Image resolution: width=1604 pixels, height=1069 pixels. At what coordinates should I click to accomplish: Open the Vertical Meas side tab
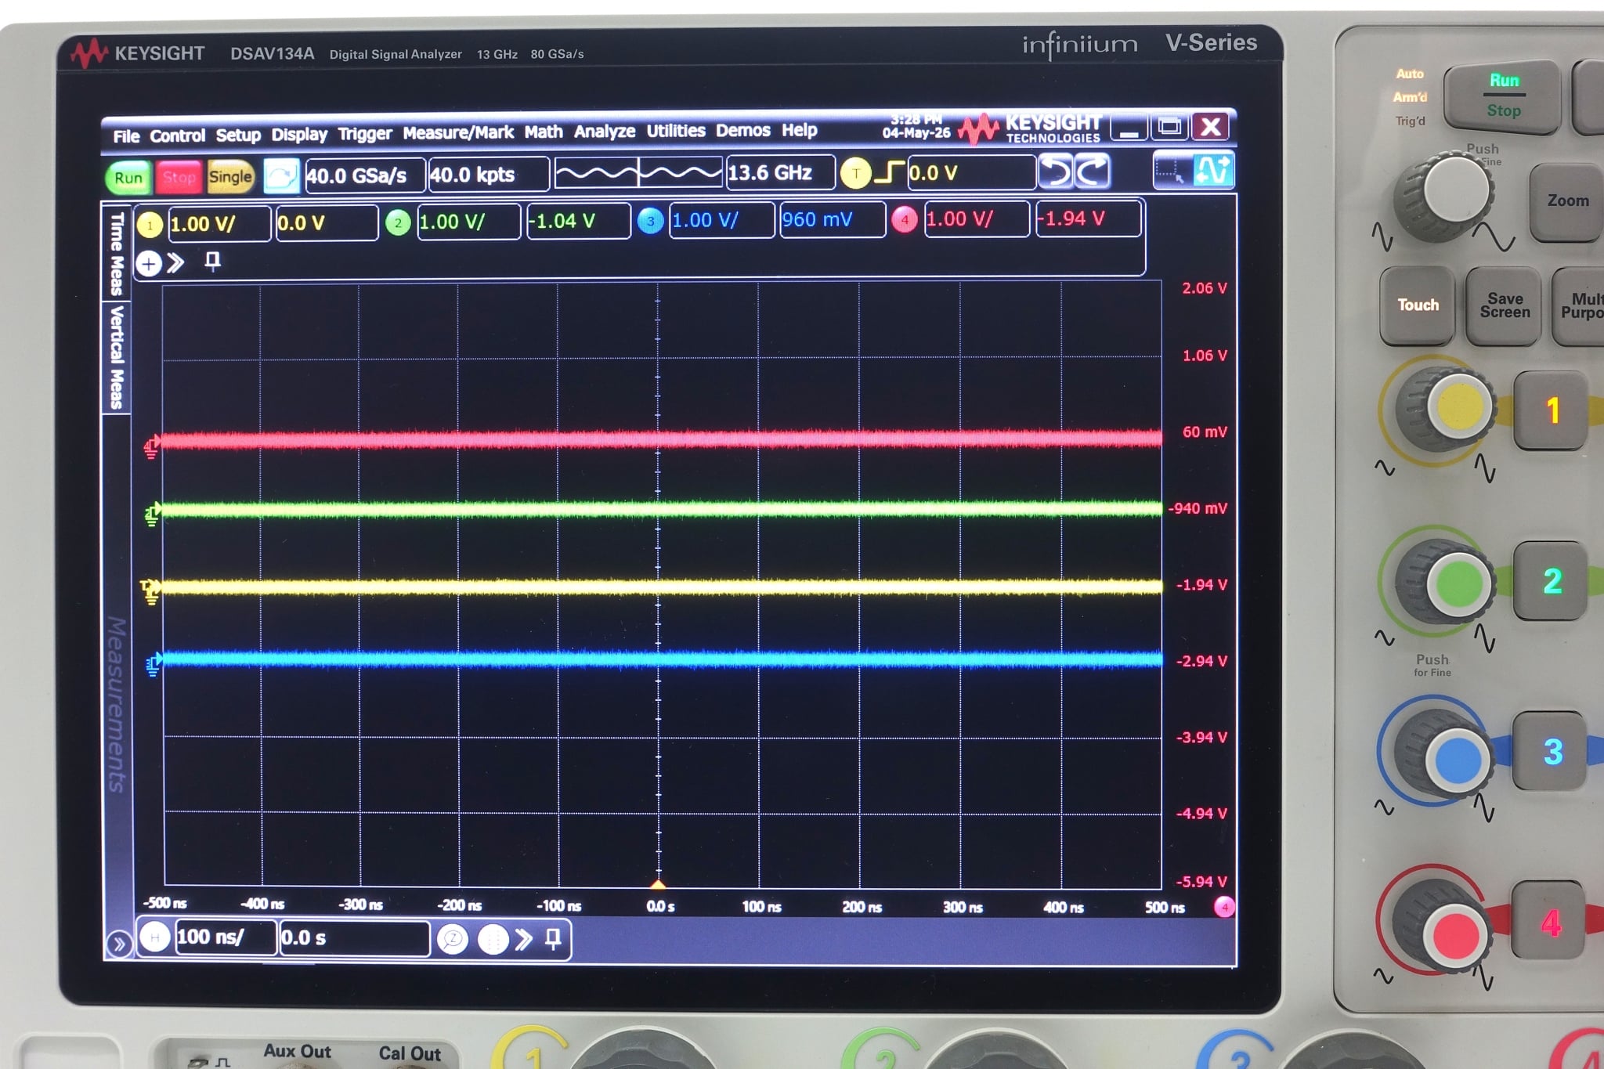click(x=117, y=358)
